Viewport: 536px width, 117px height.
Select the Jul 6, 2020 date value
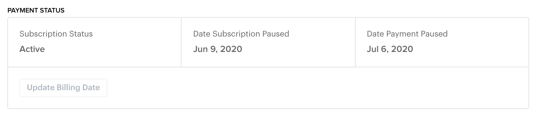(x=390, y=49)
